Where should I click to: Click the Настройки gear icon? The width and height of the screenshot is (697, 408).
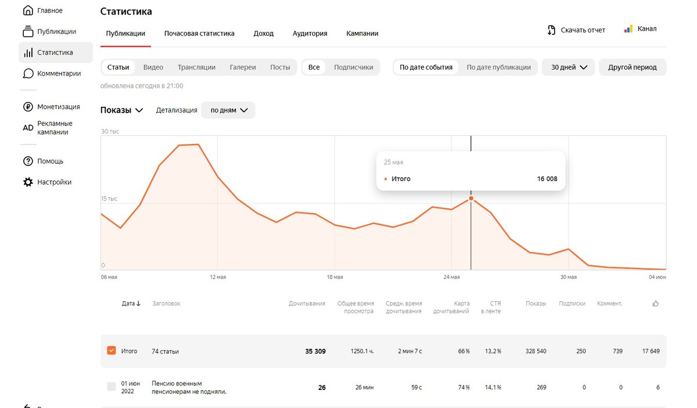[x=28, y=182]
